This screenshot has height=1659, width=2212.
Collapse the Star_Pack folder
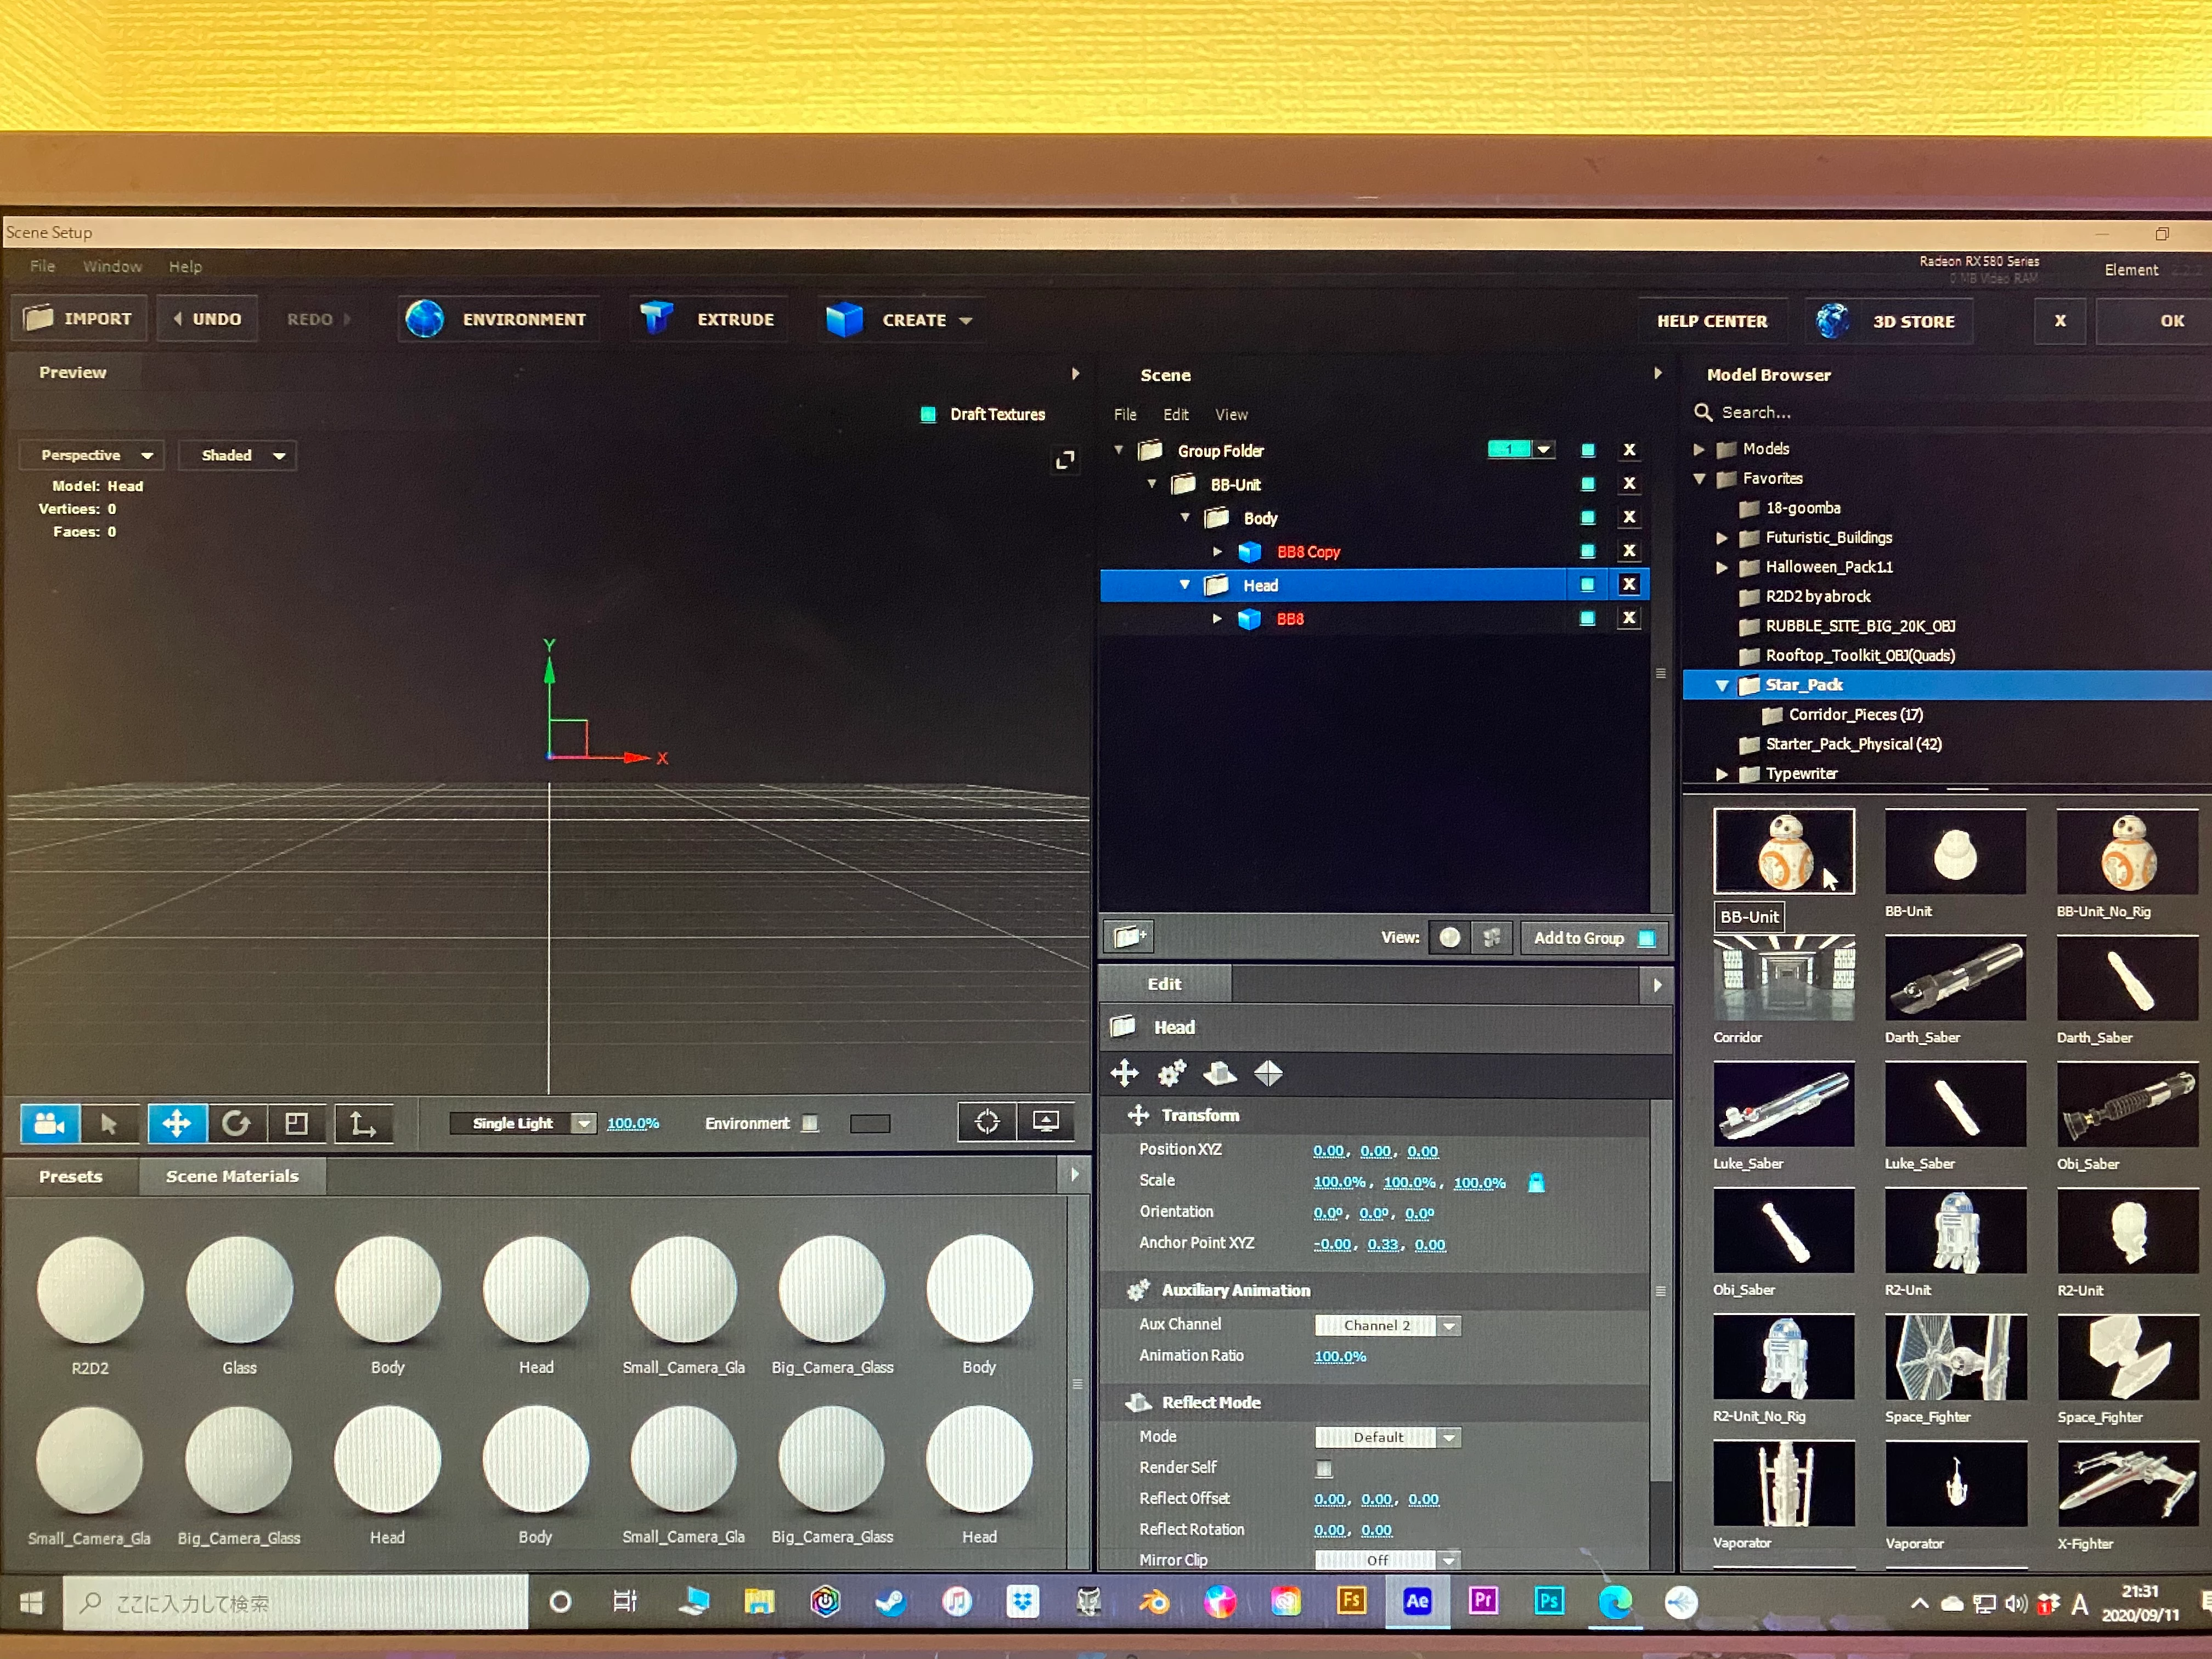tap(1722, 685)
